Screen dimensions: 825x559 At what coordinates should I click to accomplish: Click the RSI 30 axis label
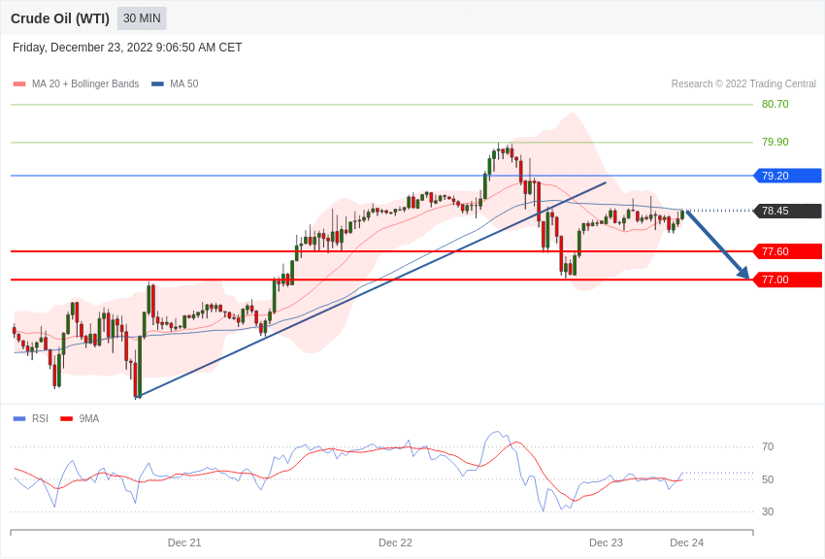(x=768, y=511)
